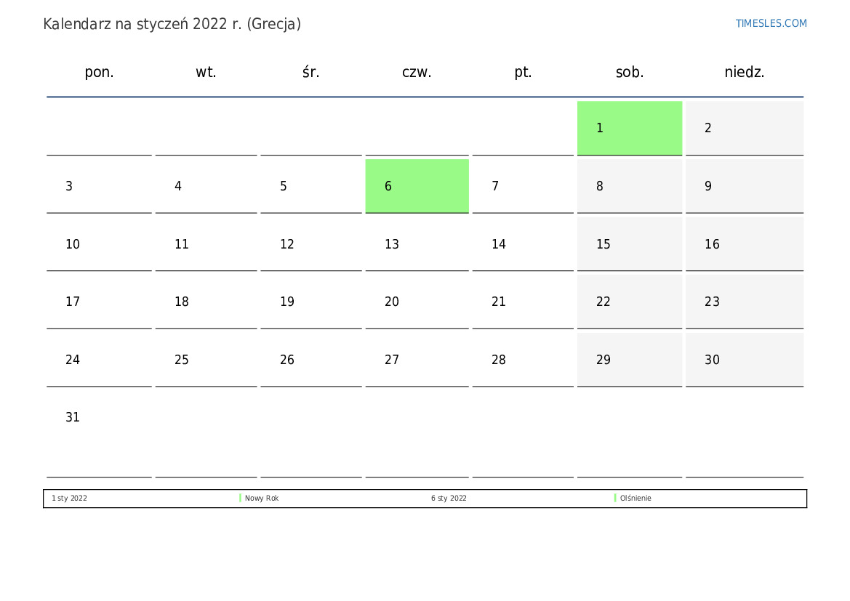This screenshot has height=601, width=850.
Task: Select day 25 on Tuesday
Action: point(182,360)
